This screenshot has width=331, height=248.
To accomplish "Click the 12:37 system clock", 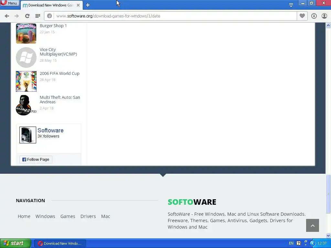I will [x=322, y=243].
